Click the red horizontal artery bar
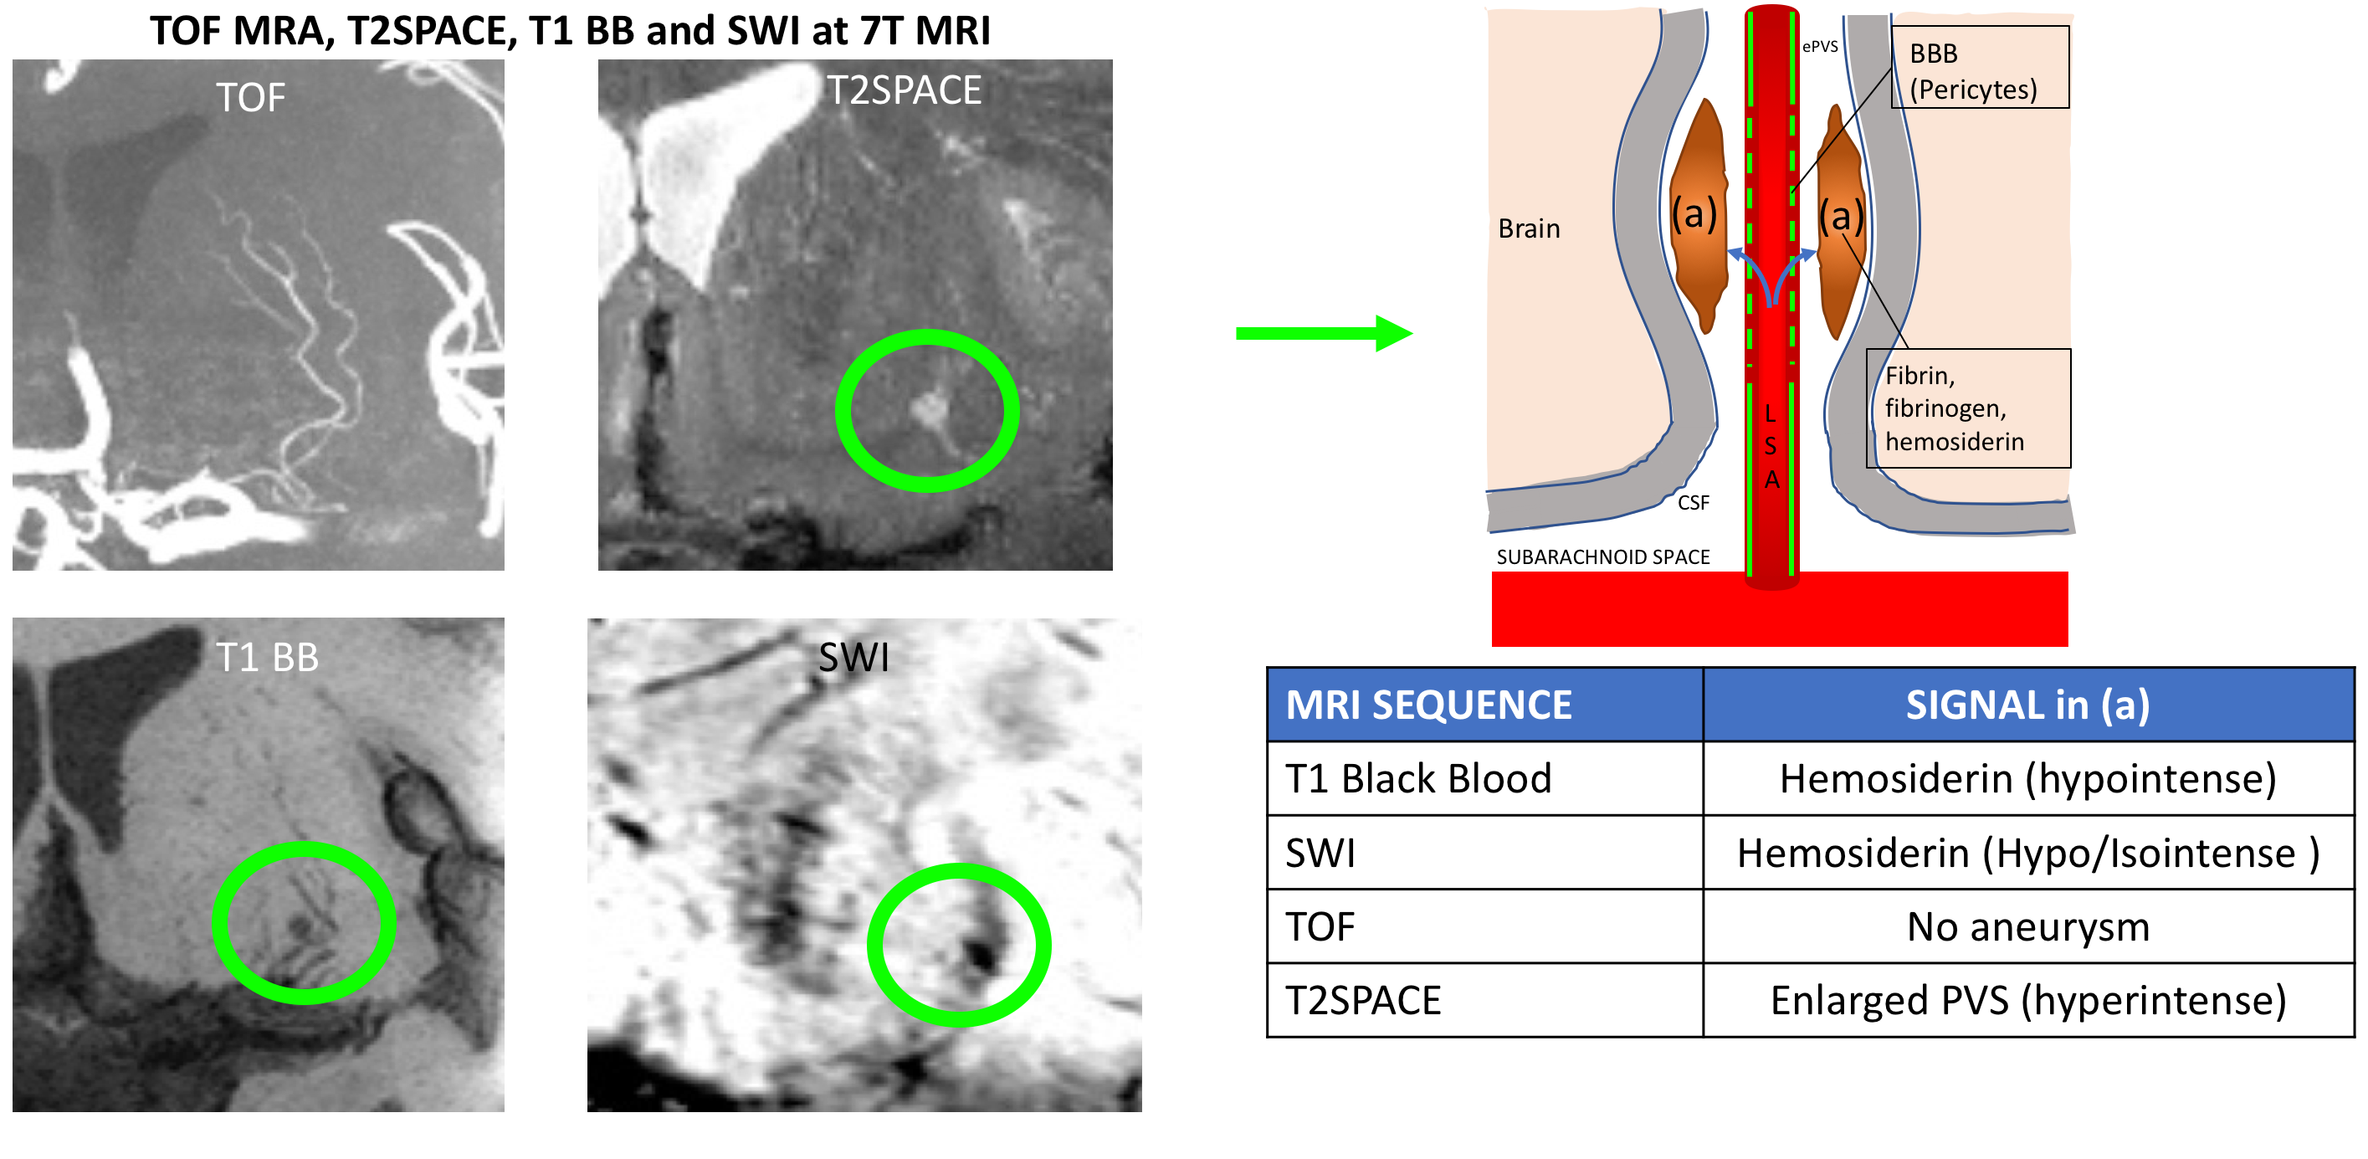 point(1779,610)
